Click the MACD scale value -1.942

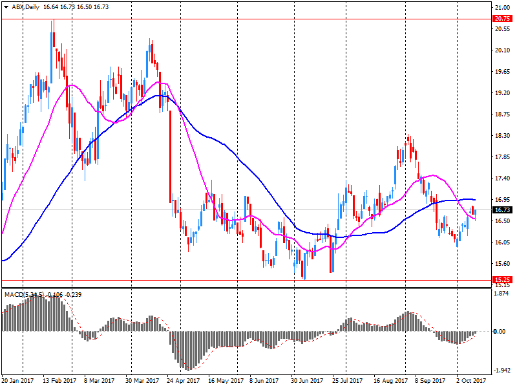click(502, 371)
